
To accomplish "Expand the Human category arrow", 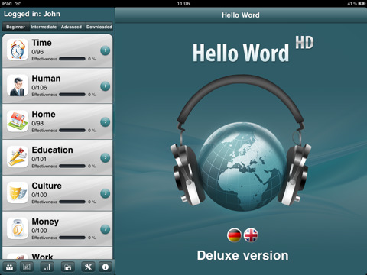I will click(x=105, y=86).
